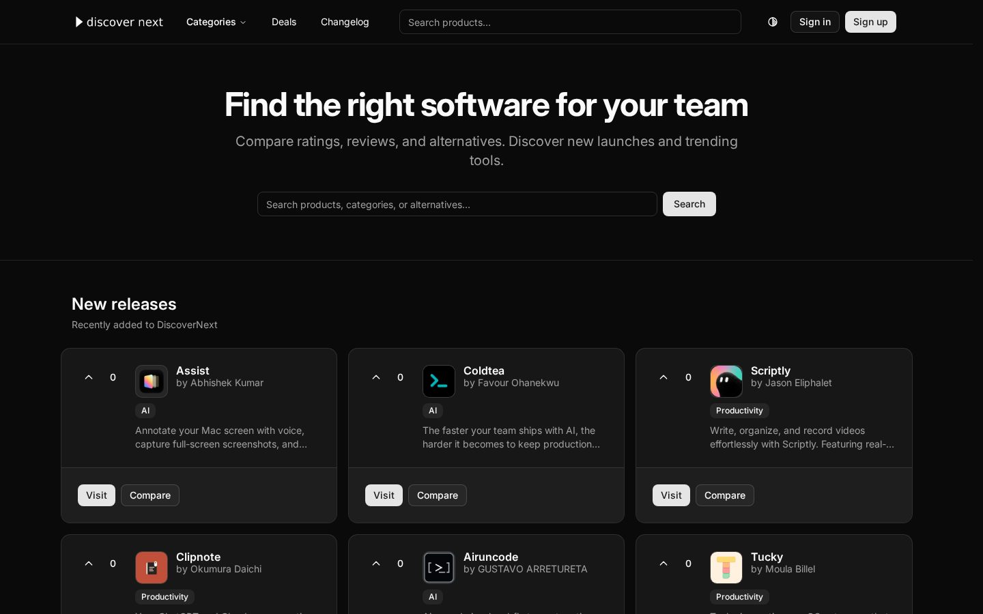
Task: Upvote the Scriptly product
Action: [664, 377]
